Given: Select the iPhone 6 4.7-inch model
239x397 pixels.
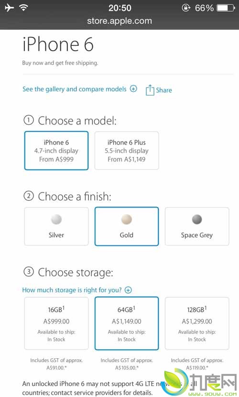Looking at the screenshot, I should coord(56,151).
